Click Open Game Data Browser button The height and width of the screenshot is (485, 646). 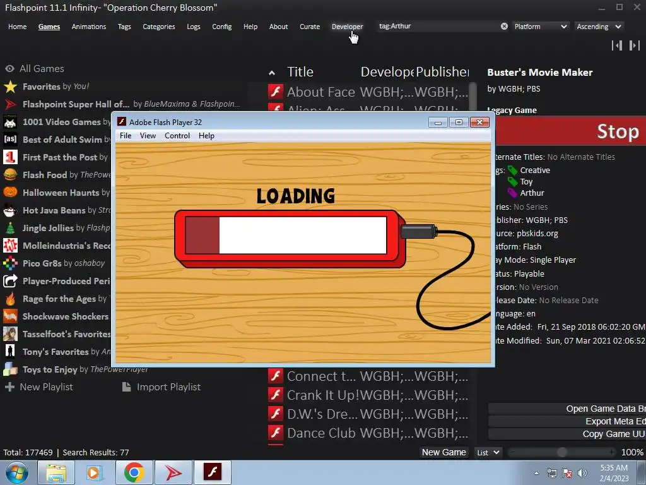pos(567,409)
